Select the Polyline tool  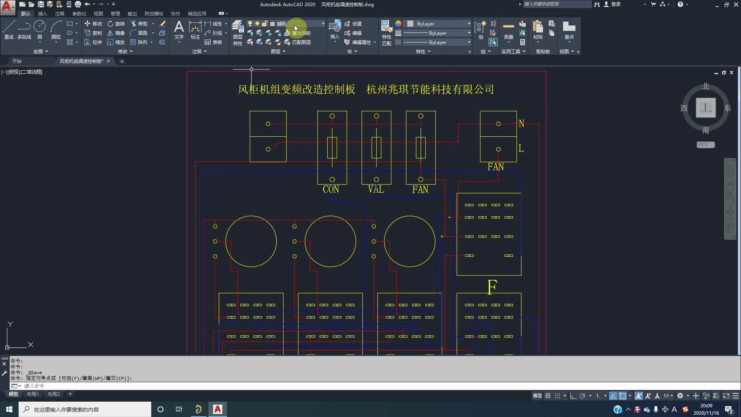point(24,29)
